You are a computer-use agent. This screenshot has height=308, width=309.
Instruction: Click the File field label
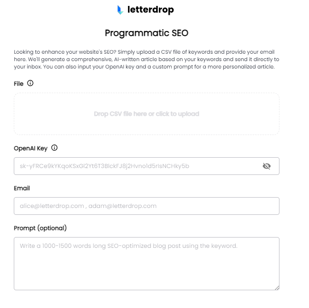tap(19, 84)
